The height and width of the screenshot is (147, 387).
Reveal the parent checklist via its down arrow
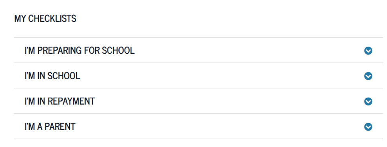(368, 127)
